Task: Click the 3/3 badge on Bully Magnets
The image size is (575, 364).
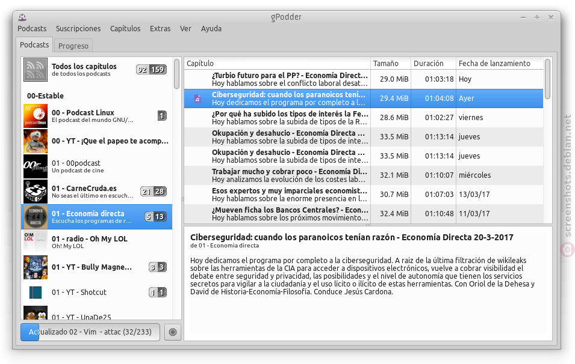Action: point(158,267)
